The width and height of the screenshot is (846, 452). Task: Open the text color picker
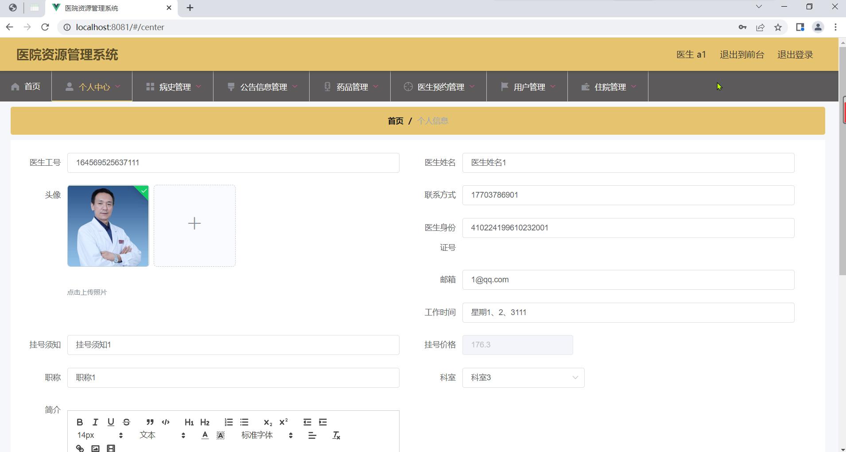[x=205, y=436]
